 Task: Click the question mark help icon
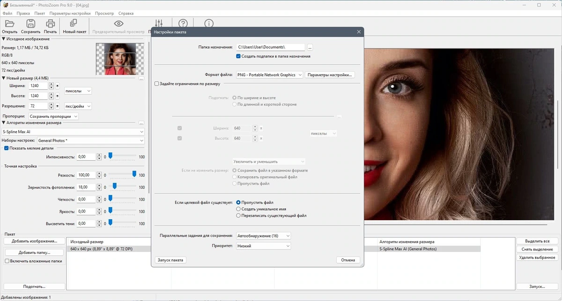[183, 24]
